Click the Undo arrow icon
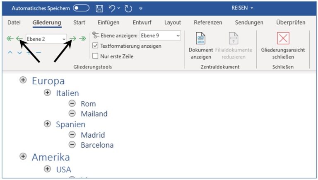This screenshot has height=180, width=318. coord(111,8)
